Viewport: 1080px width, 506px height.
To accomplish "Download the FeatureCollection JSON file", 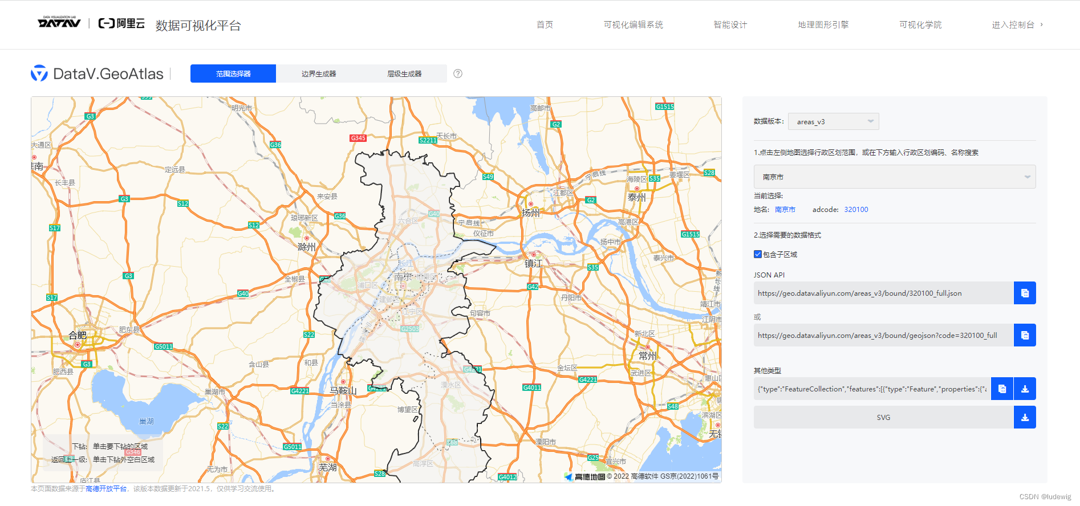I will pyautogui.click(x=1025, y=389).
